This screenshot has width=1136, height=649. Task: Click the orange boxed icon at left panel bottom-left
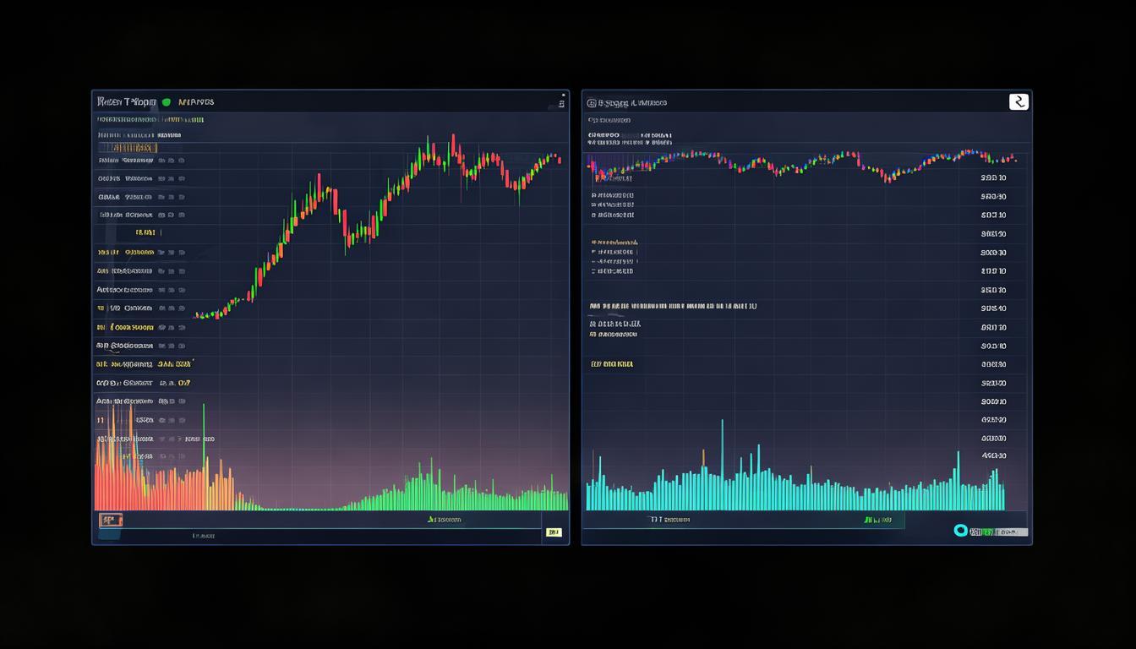pos(111,521)
